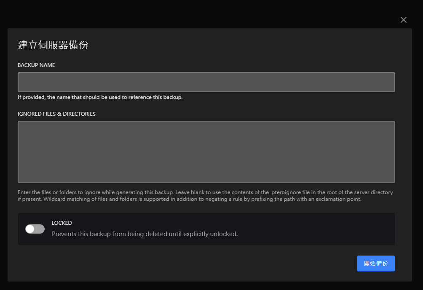
Task: Click the LOCKED label text
Action: (x=62, y=223)
